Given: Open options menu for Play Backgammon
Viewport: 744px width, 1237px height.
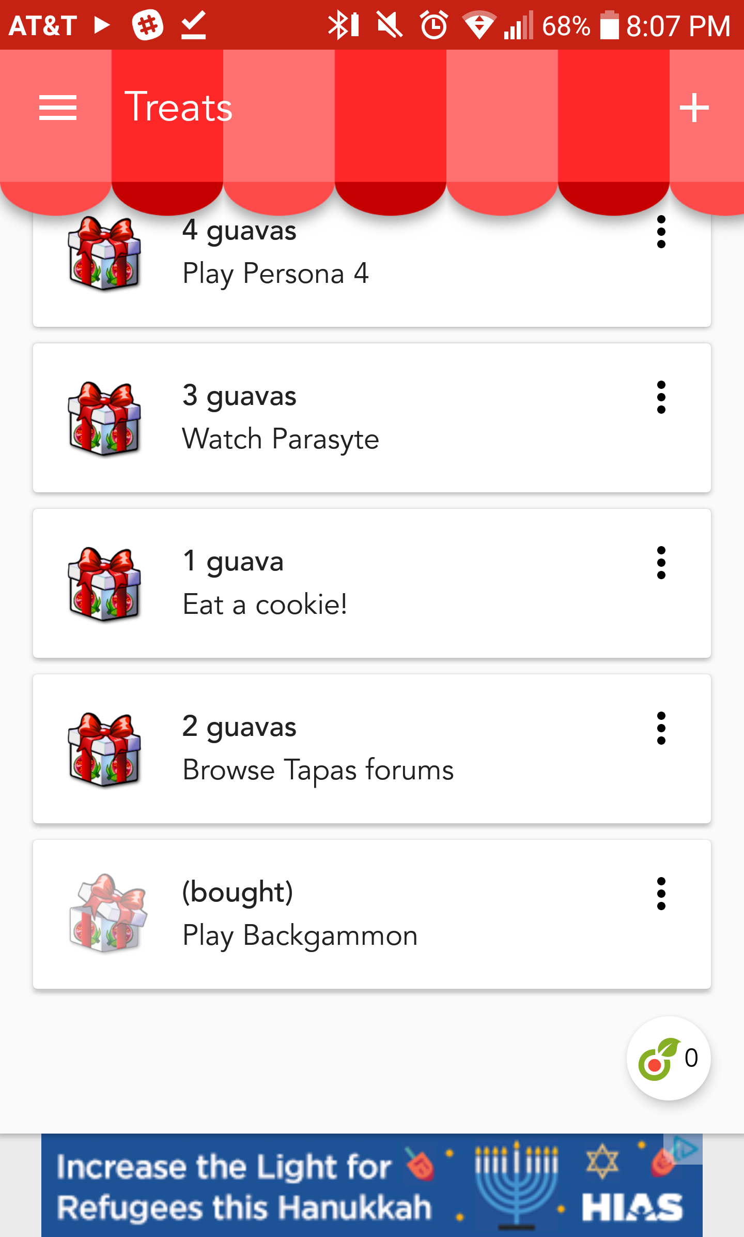Looking at the screenshot, I should (661, 894).
